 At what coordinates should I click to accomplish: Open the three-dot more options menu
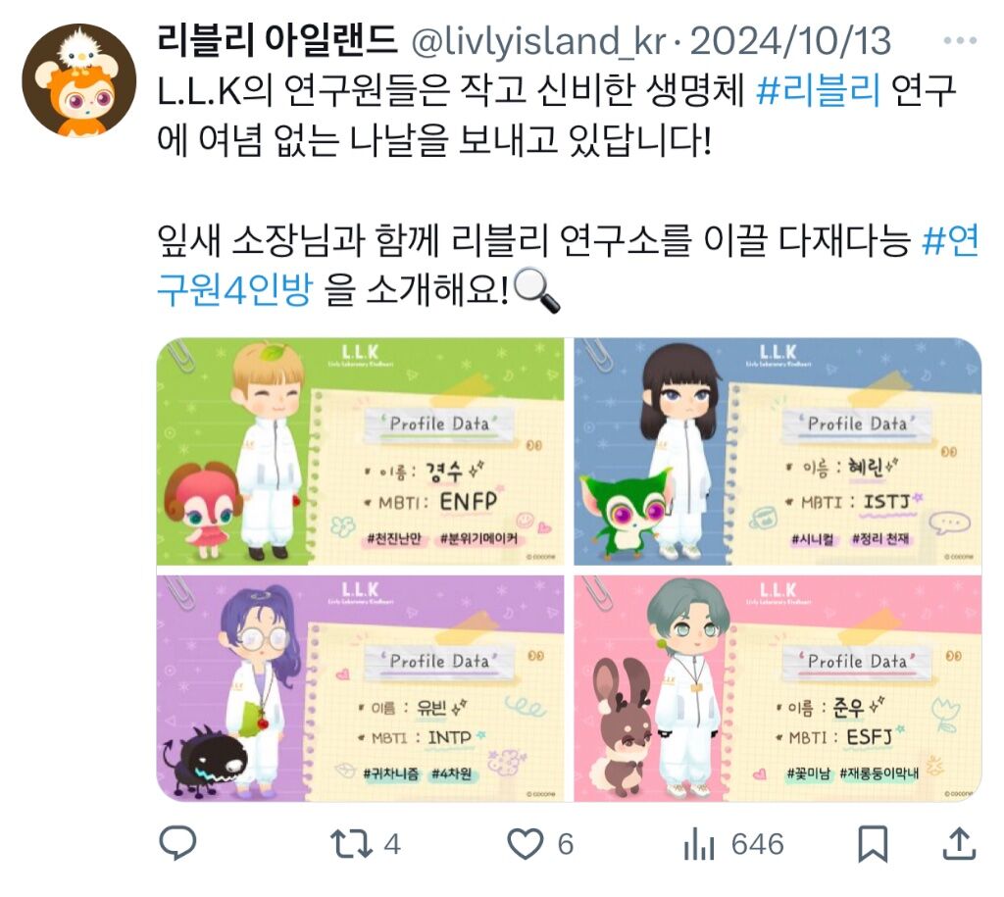pos(960,41)
